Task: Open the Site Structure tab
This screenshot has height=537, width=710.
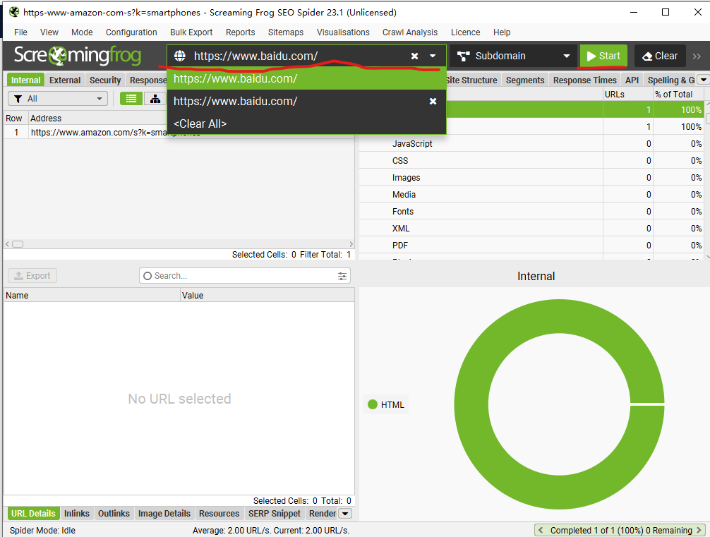Action: [x=471, y=80]
